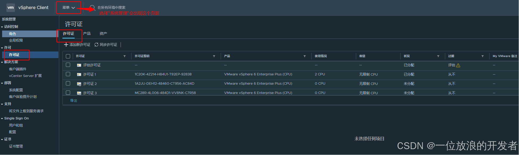Click the My VMware 备注 column header
The width and height of the screenshot is (519, 155).
505,56
